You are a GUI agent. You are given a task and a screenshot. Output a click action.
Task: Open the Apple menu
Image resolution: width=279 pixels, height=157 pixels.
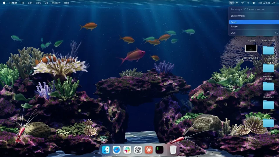[4, 3]
